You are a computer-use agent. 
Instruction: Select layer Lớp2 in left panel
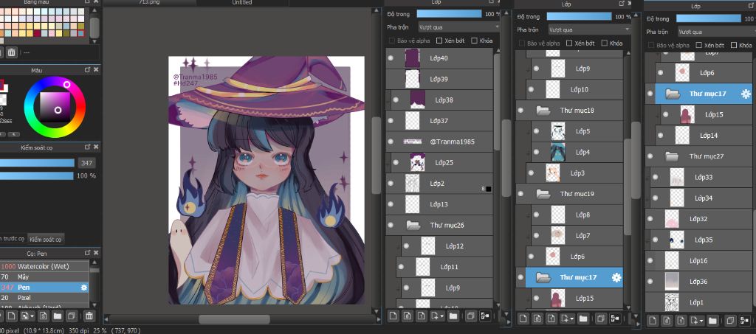tap(439, 184)
